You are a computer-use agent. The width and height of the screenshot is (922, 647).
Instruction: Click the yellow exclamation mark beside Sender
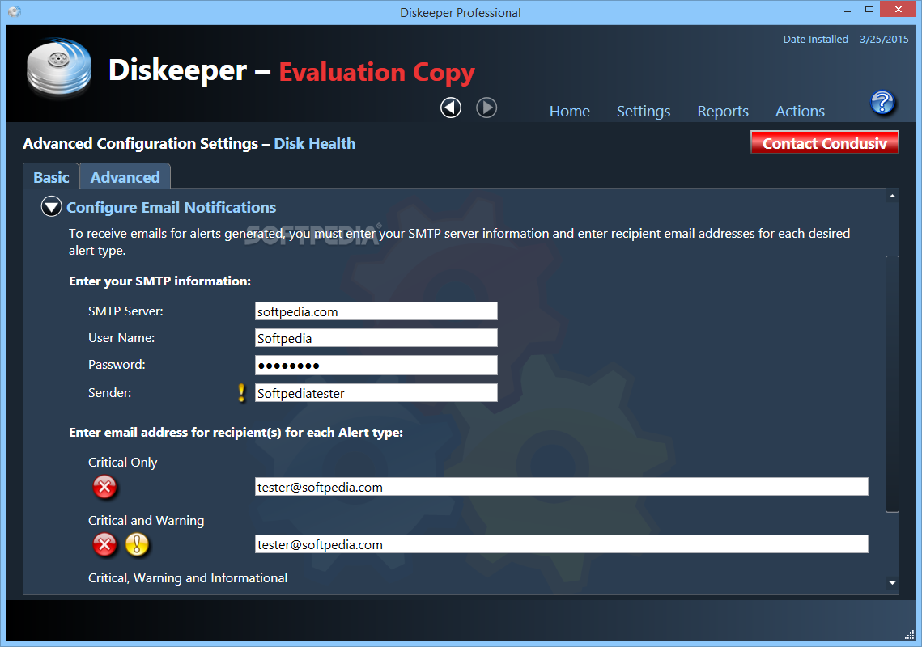click(241, 392)
